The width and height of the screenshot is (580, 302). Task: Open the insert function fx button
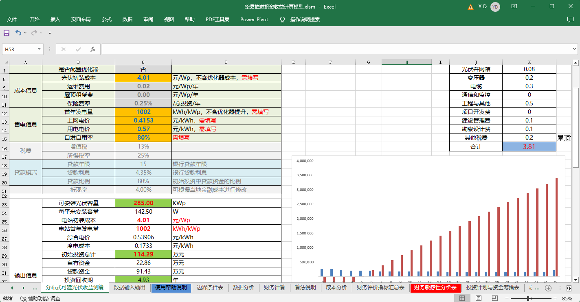[x=93, y=49]
